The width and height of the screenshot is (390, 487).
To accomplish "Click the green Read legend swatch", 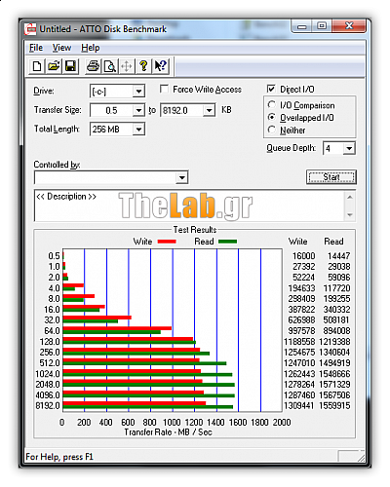I will 227,242.
